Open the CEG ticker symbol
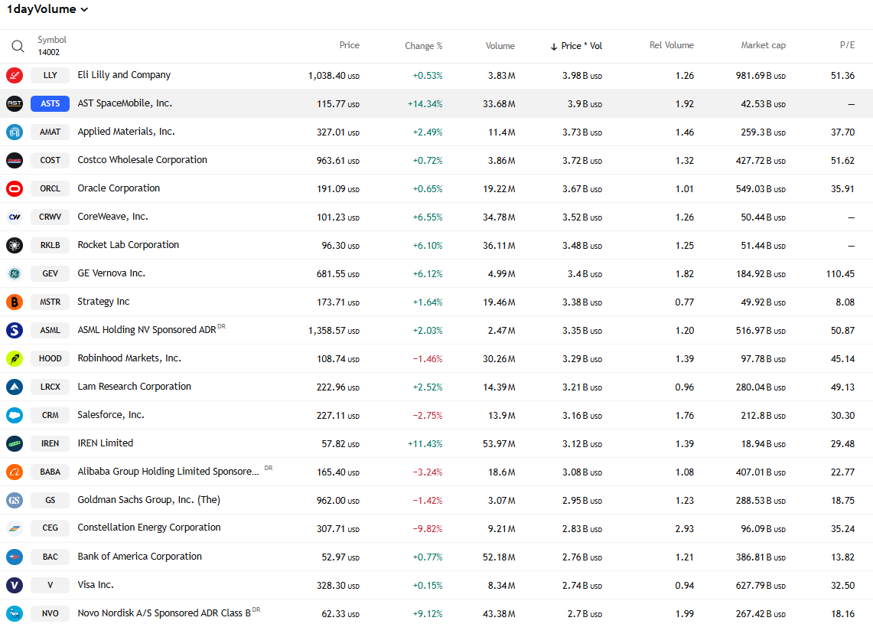Viewport: 873px width, 624px height. pyautogui.click(x=50, y=528)
